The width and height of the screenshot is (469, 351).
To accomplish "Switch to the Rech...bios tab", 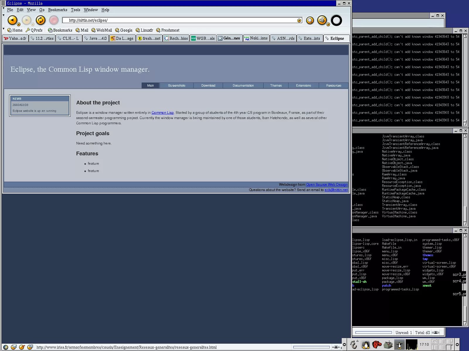I will (176, 38).
